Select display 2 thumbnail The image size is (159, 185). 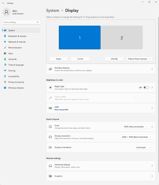click(x=122, y=38)
